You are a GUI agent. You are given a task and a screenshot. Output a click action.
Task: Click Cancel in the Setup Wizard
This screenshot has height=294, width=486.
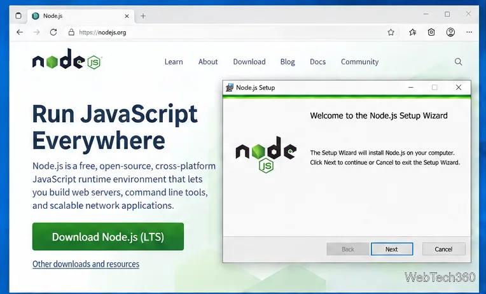click(x=443, y=249)
